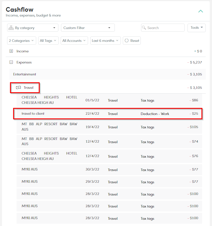The height and width of the screenshot is (226, 212).
Task: Open the MT BB ALP RESORT 19/4/22 transaction
Action: [x=109, y=127]
